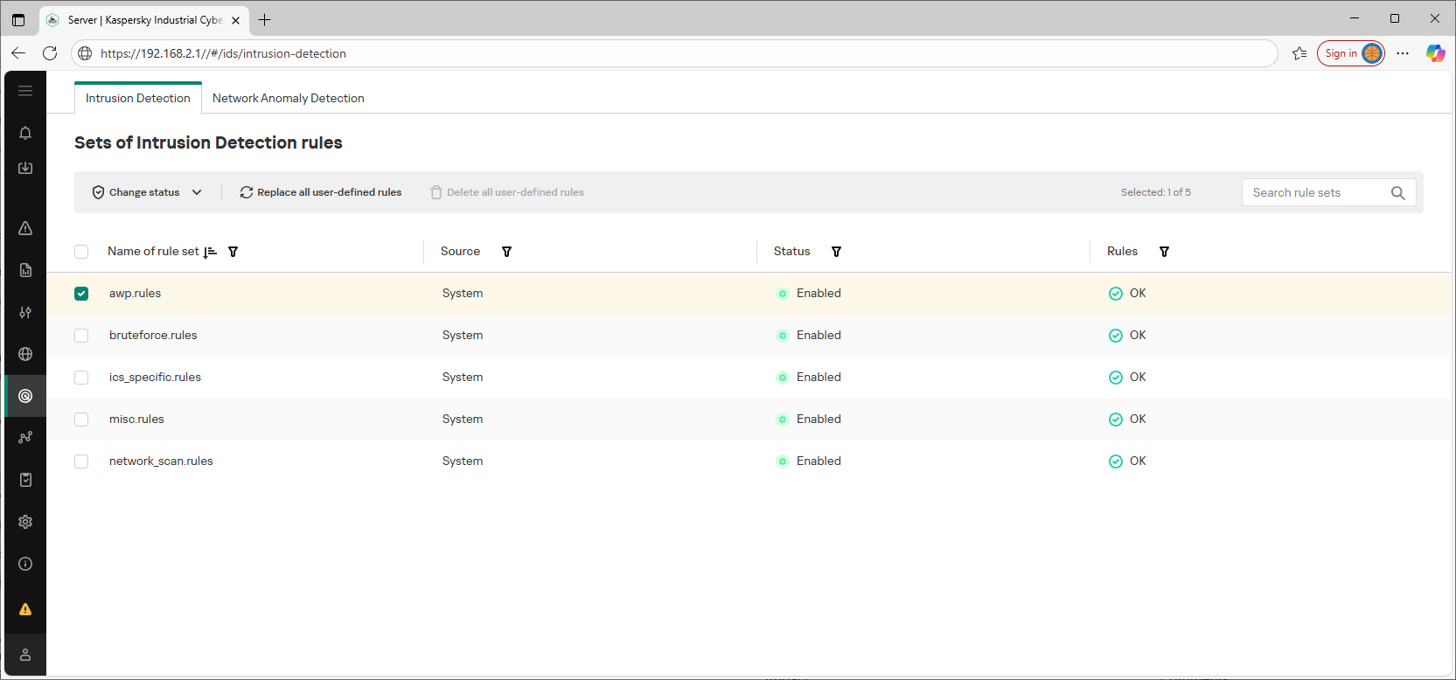Click the search magnifier icon
Screen dimensions: 1456x680
(x=1397, y=193)
